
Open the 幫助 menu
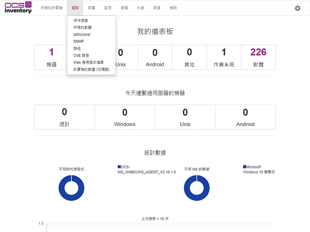(x=174, y=8)
